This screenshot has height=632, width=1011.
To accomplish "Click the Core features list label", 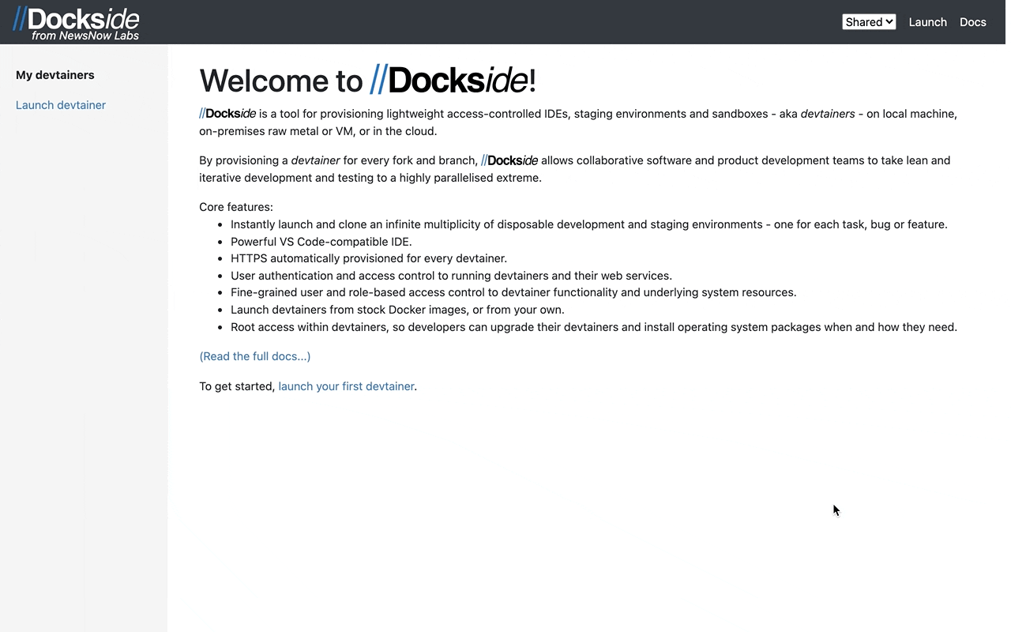I will click(x=235, y=206).
